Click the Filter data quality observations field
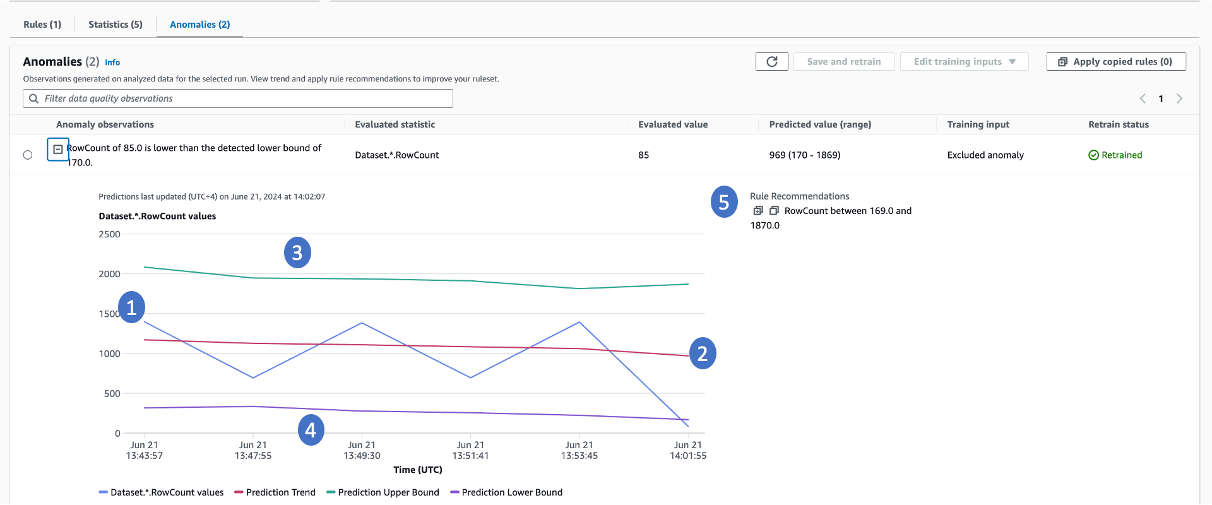Image resolution: width=1212 pixels, height=505 pixels. pyautogui.click(x=246, y=98)
